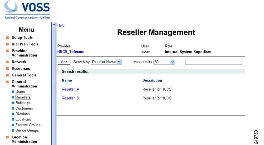264x145 pixels.
Task: Open Feature Groups submenu item
Action: (28, 125)
